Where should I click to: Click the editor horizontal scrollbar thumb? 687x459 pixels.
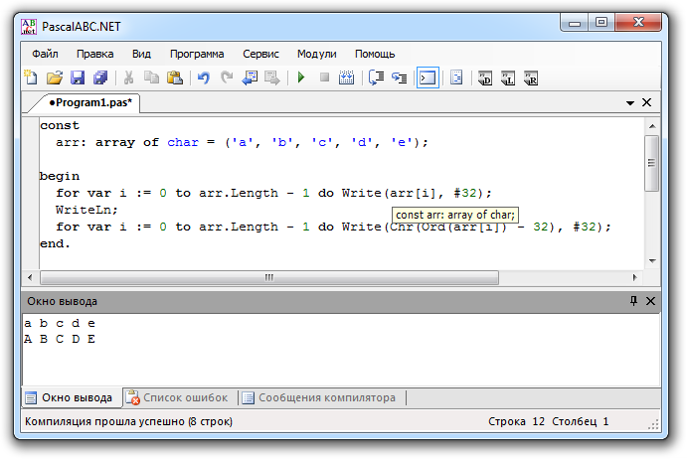(269, 277)
